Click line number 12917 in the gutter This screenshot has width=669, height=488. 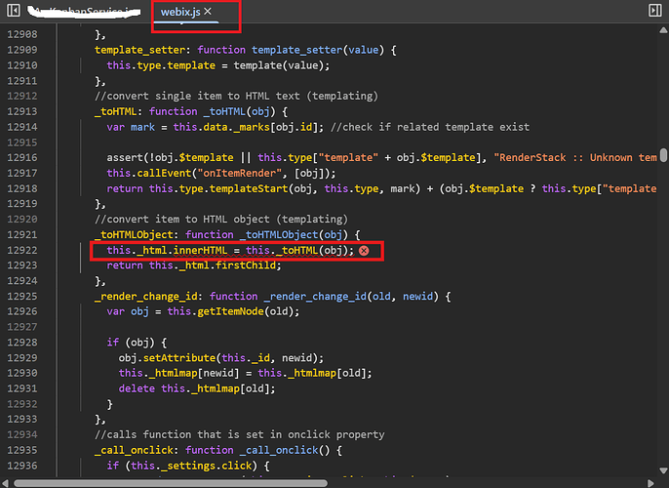[x=22, y=173]
